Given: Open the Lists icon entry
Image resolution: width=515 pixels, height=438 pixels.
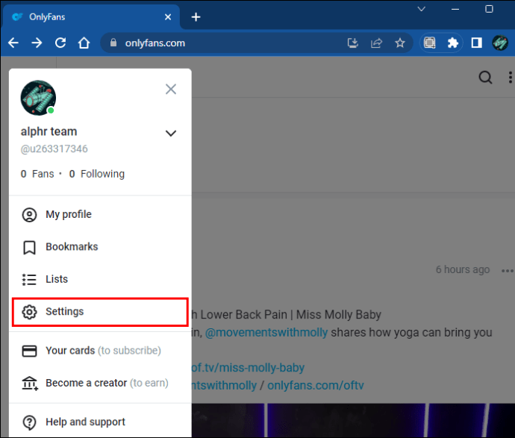Looking at the screenshot, I should click(29, 279).
